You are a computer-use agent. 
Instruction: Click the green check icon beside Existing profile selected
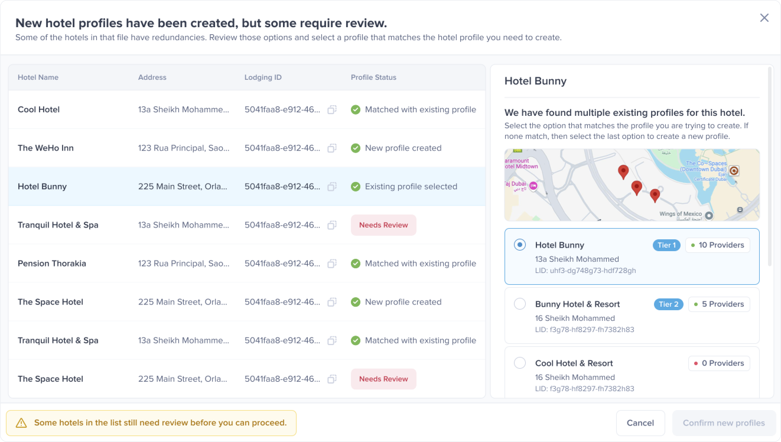click(355, 186)
